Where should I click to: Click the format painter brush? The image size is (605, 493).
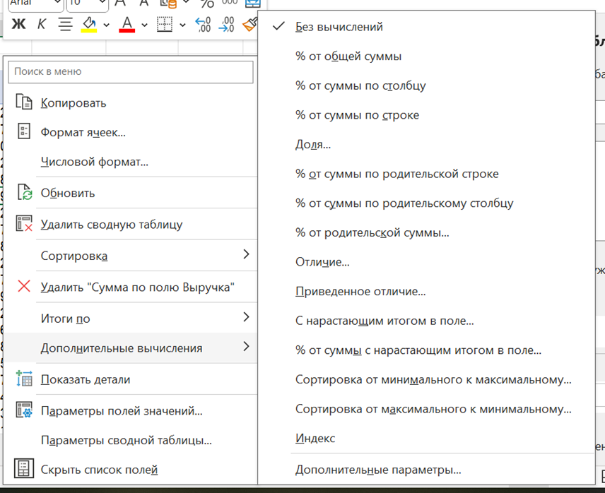tap(249, 25)
